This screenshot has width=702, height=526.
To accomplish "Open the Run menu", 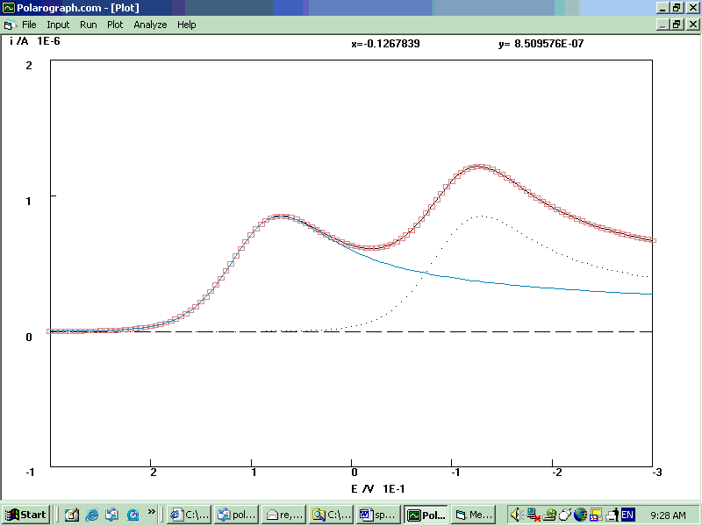I will point(88,25).
